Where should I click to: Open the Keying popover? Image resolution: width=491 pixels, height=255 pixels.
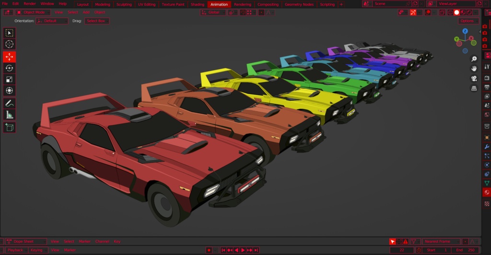coord(38,250)
